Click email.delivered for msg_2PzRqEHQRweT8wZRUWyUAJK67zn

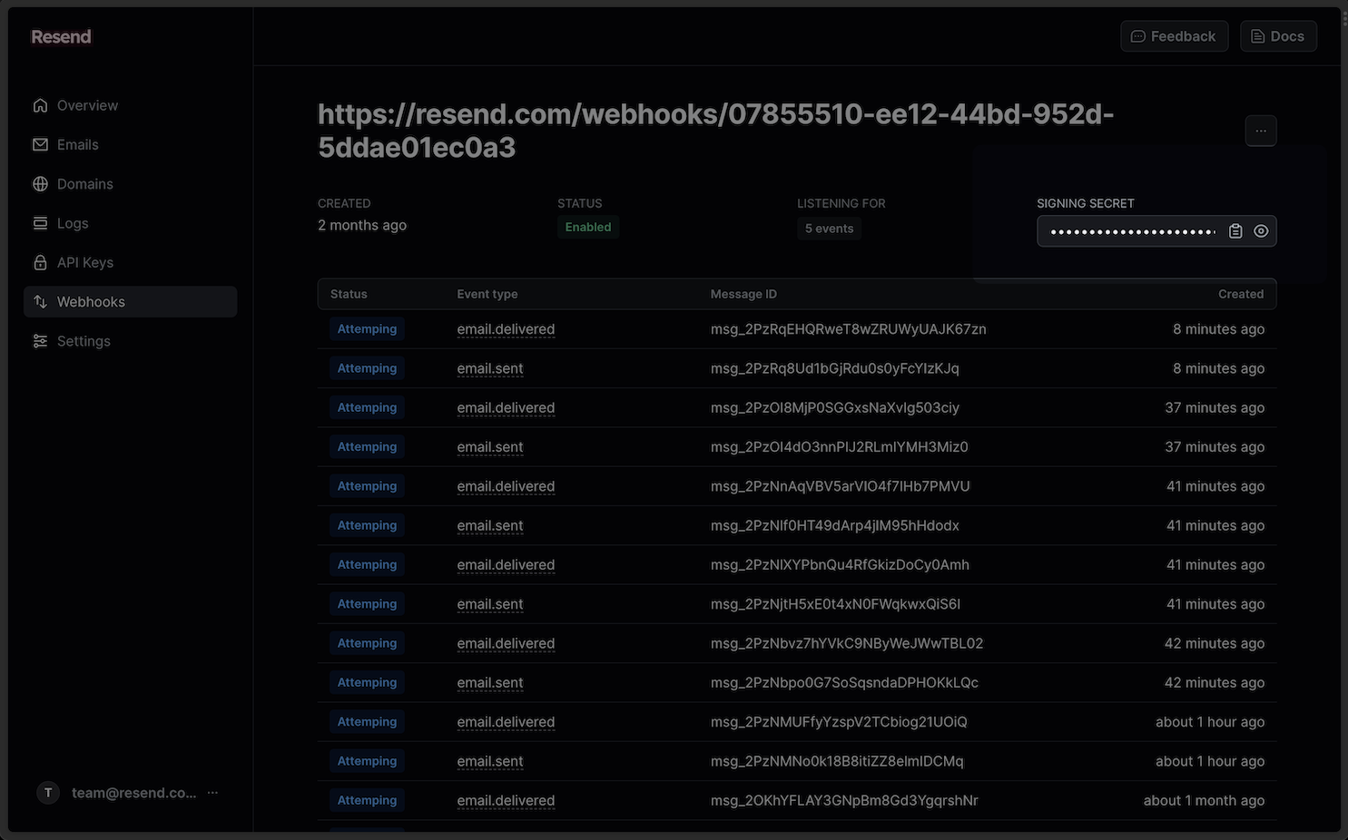pos(506,329)
